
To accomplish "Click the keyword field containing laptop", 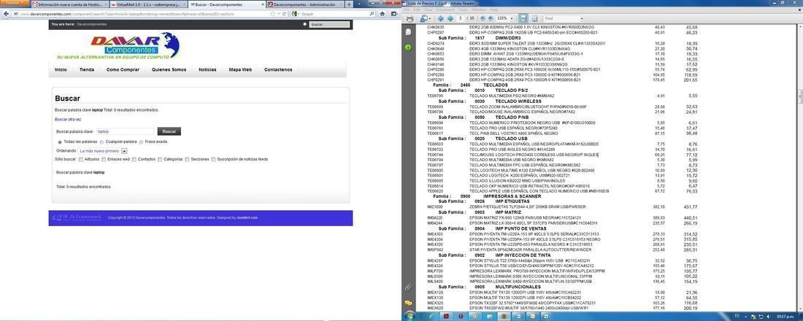I will coord(125,131).
